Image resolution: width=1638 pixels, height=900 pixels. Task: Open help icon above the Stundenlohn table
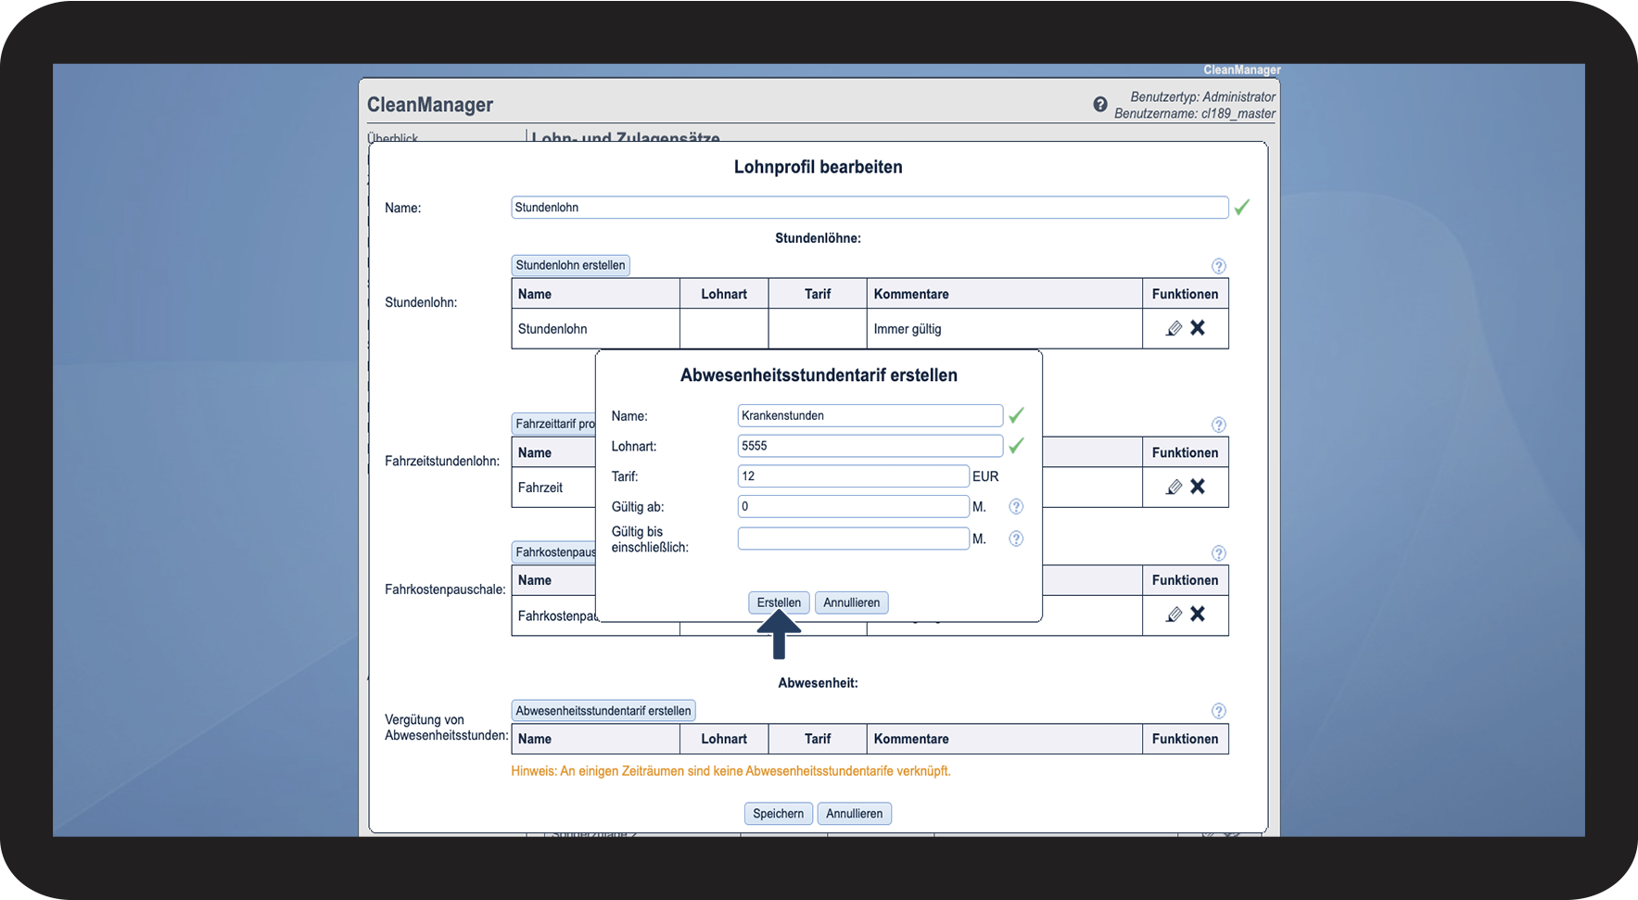click(x=1219, y=266)
